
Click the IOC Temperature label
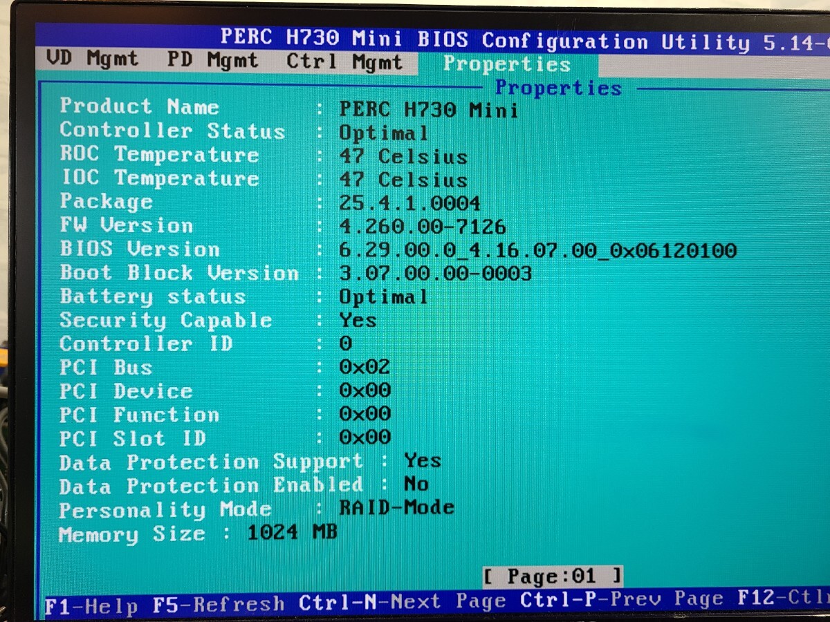159,178
